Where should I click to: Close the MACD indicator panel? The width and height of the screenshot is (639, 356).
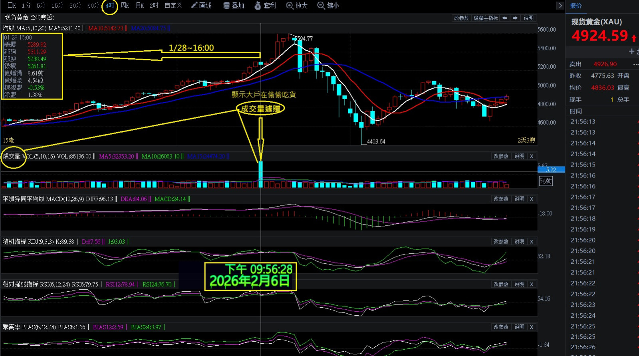[532, 199]
